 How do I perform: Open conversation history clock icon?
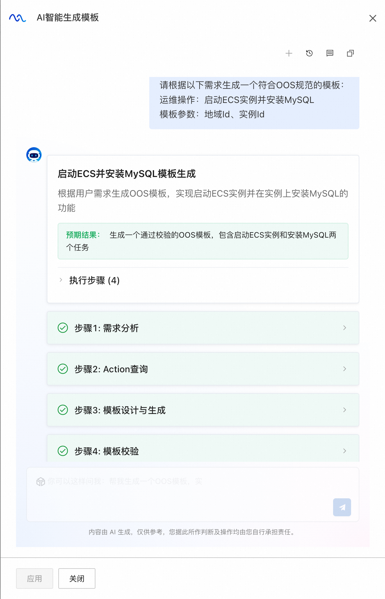pos(309,53)
